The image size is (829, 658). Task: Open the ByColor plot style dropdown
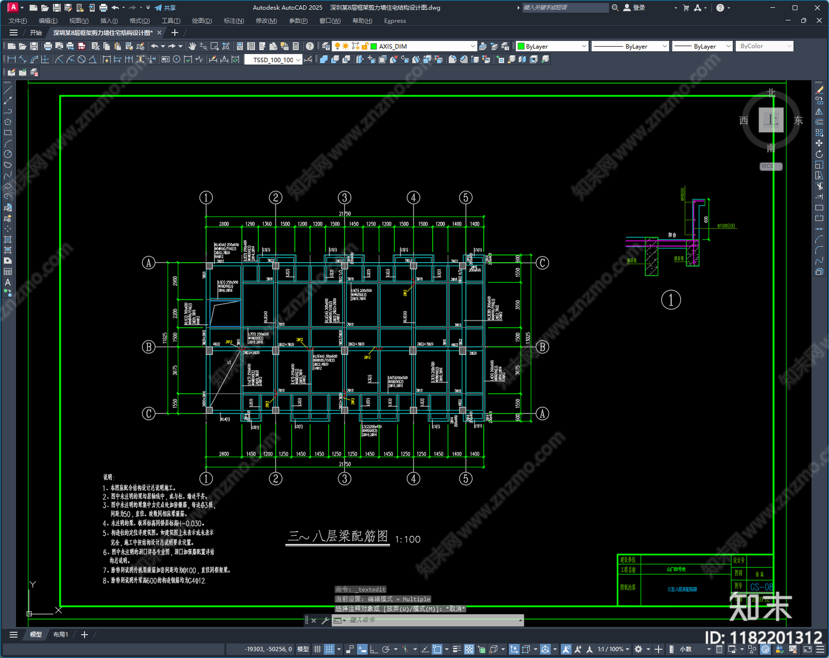point(790,46)
